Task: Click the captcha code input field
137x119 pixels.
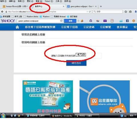Action: [94, 55]
